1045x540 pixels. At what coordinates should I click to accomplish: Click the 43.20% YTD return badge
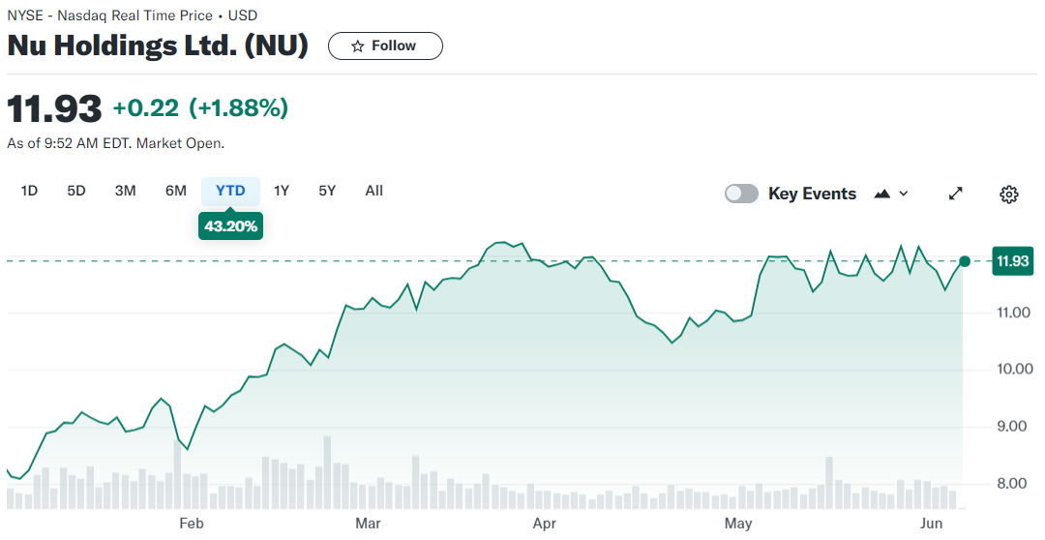(230, 226)
